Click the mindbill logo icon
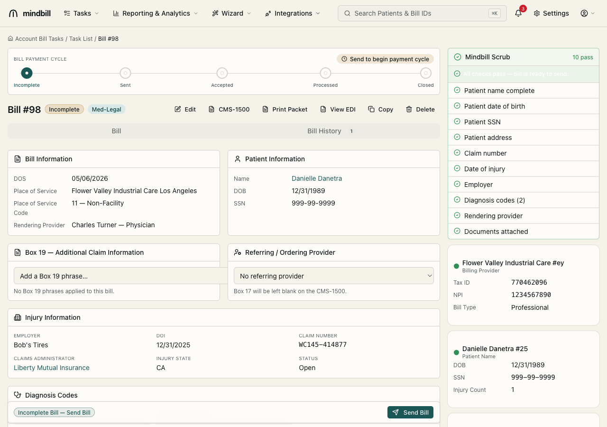Screen dimensions: 607x427 (13, 13)
